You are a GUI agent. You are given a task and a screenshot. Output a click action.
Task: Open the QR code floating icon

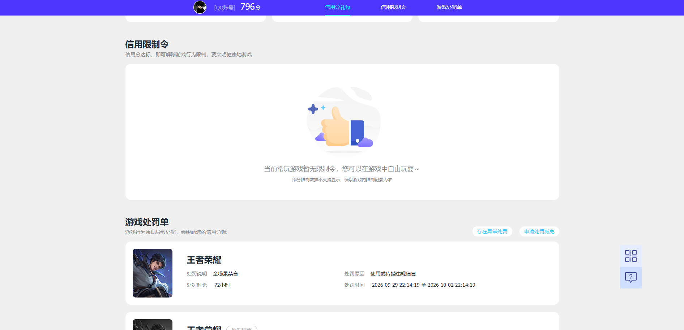(x=630, y=256)
